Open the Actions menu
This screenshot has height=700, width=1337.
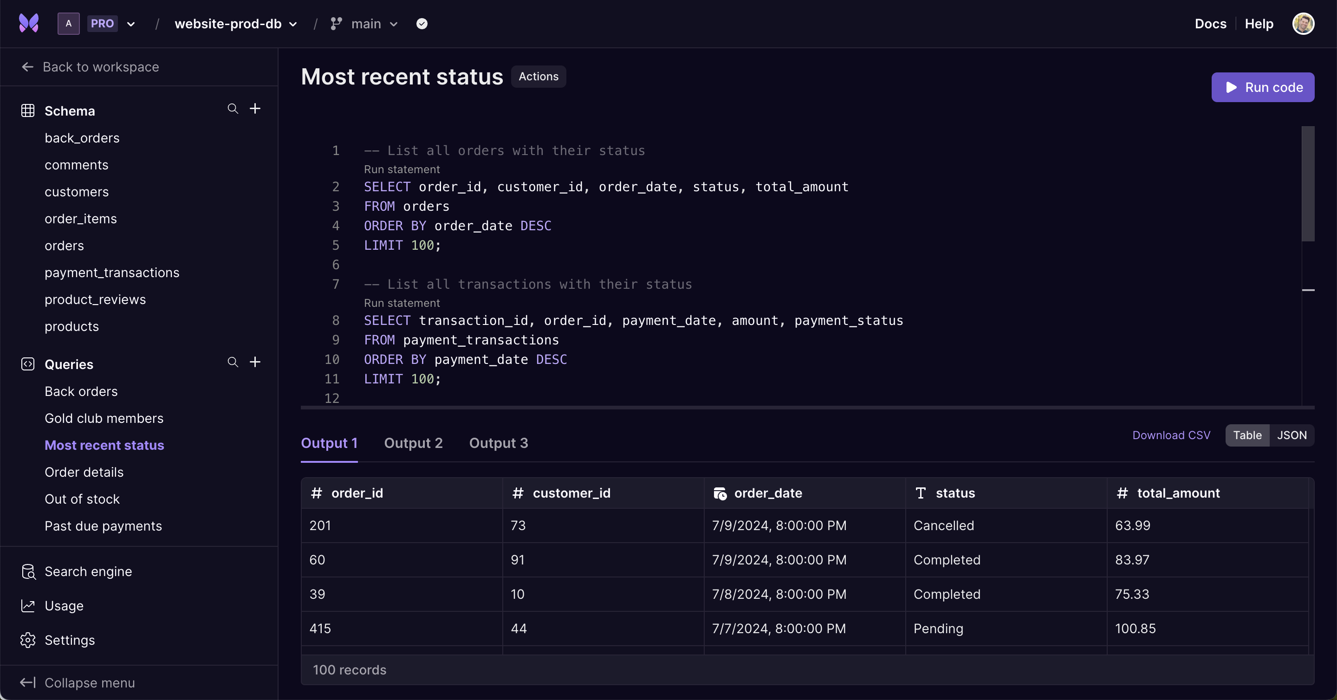(539, 76)
